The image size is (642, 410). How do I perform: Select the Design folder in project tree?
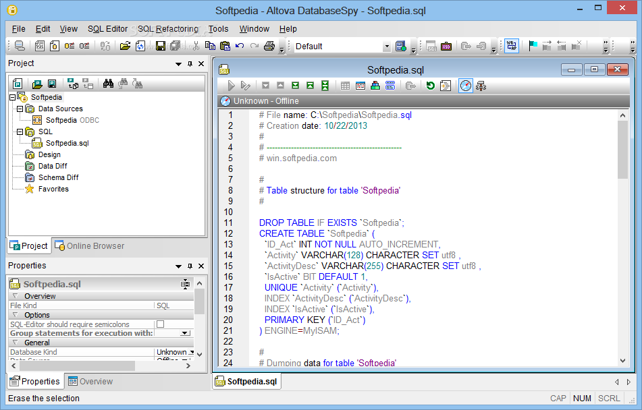pos(43,154)
